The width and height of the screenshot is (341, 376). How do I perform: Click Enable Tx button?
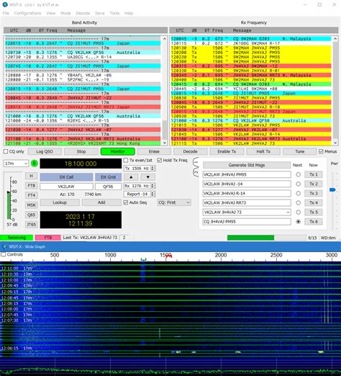point(227,151)
